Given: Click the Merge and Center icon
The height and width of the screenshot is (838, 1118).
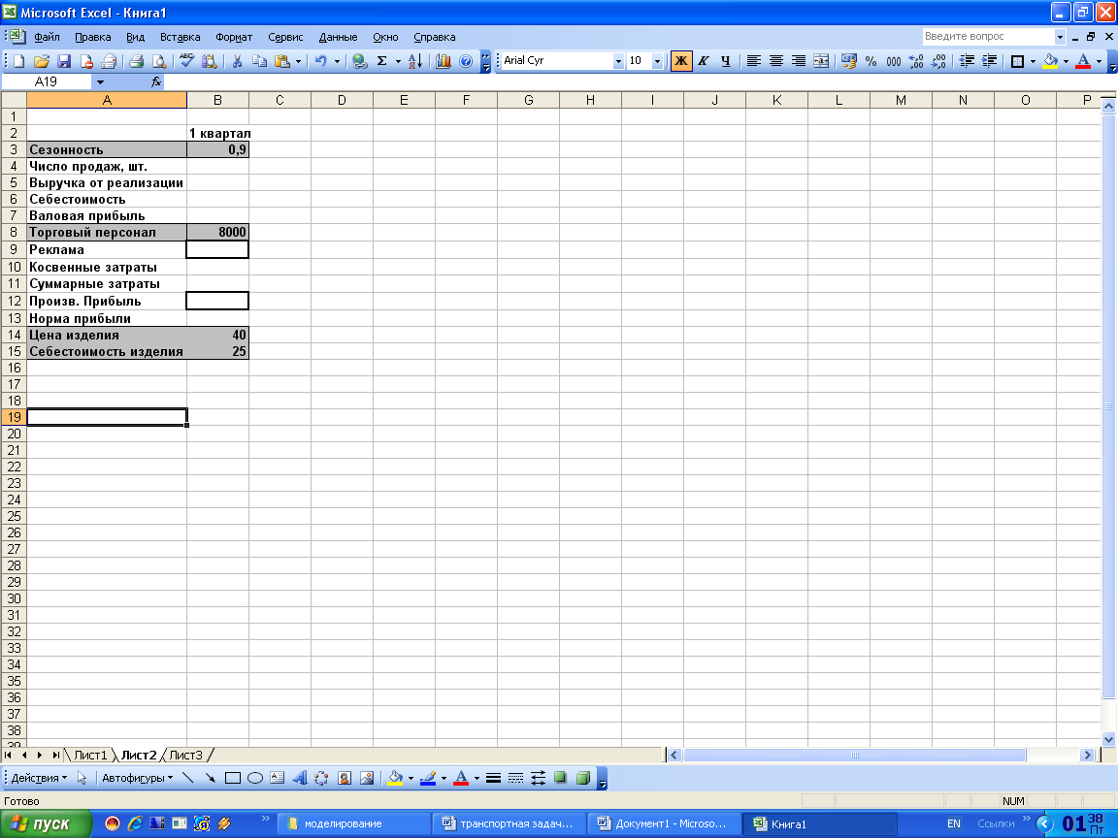Looking at the screenshot, I should click(x=821, y=61).
